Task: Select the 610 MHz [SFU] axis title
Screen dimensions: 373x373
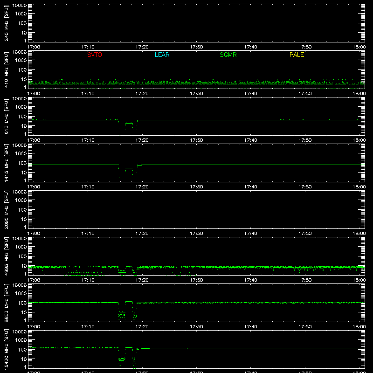Action: coord(6,116)
